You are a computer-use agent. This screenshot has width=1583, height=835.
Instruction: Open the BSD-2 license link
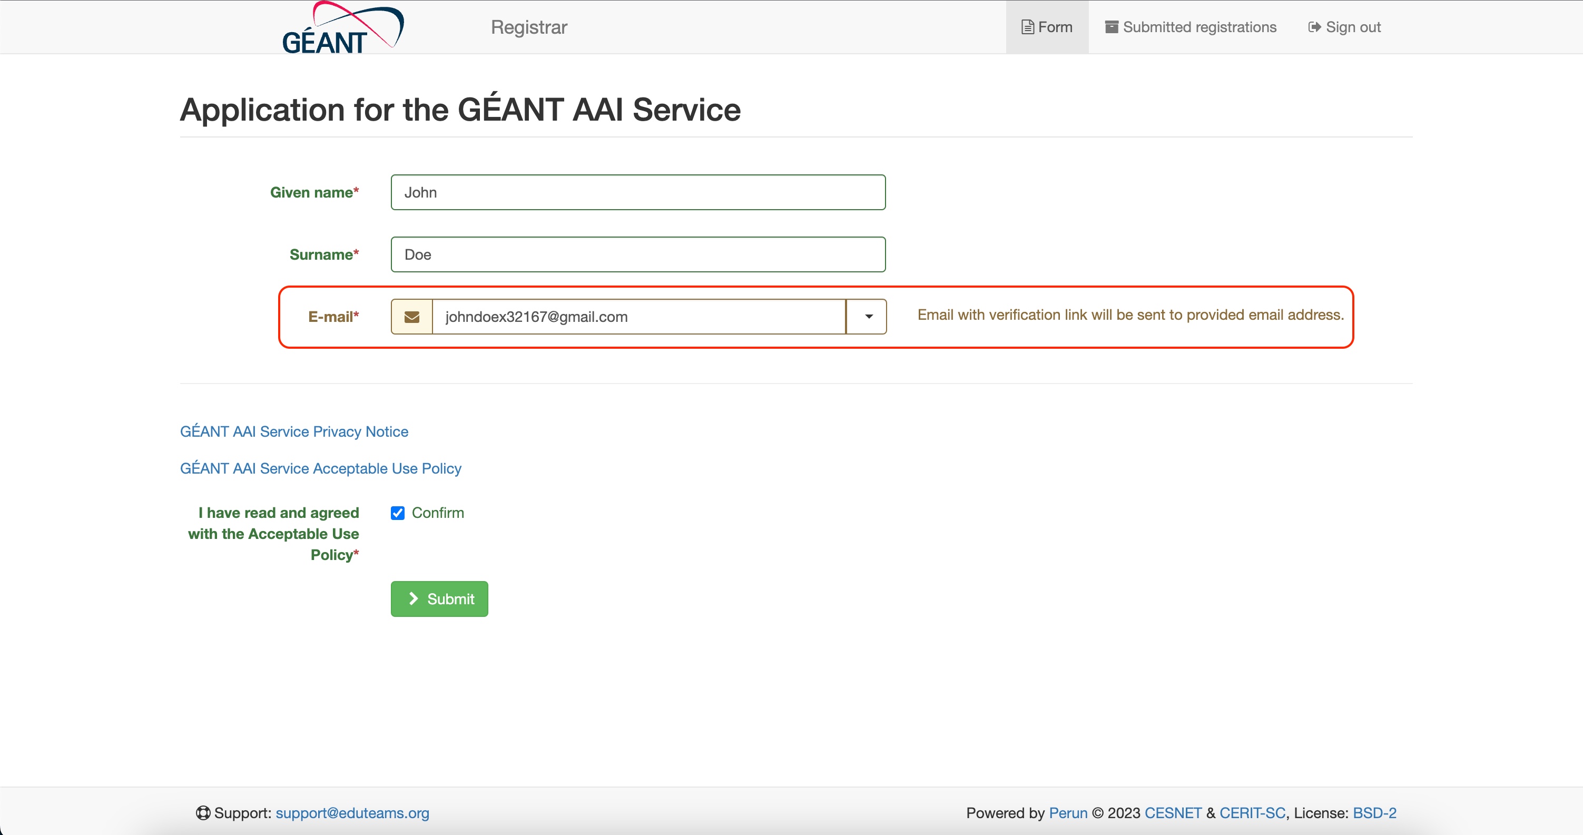tap(1374, 813)
